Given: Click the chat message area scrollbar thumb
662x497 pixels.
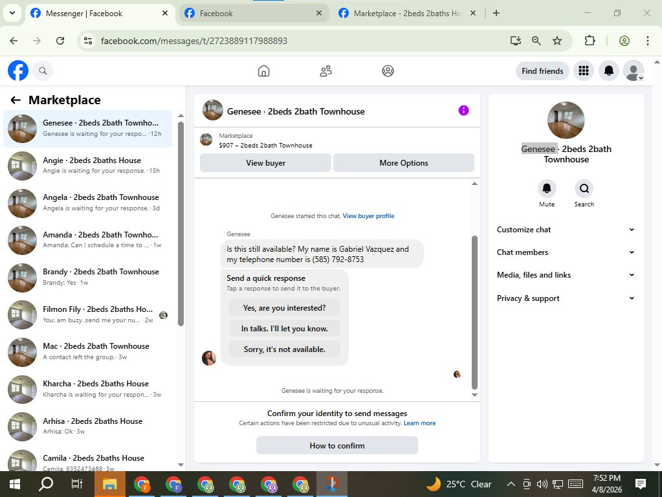Looking at the screenshot, I should click(x=474, y=313).
